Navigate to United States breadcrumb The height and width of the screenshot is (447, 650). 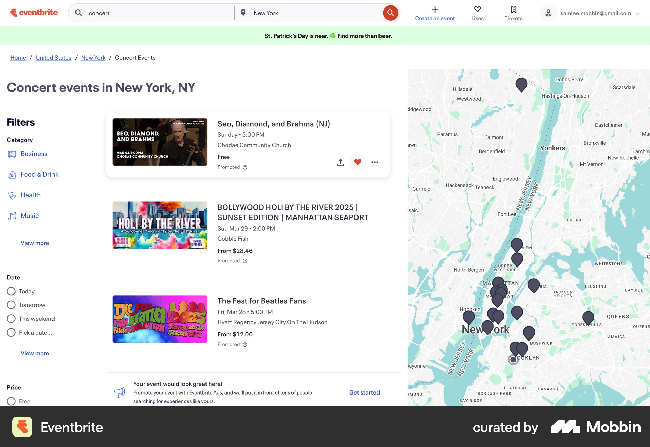(x=53, y=58)
